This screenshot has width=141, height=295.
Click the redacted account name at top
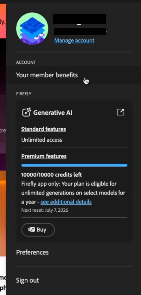point(80,19)
